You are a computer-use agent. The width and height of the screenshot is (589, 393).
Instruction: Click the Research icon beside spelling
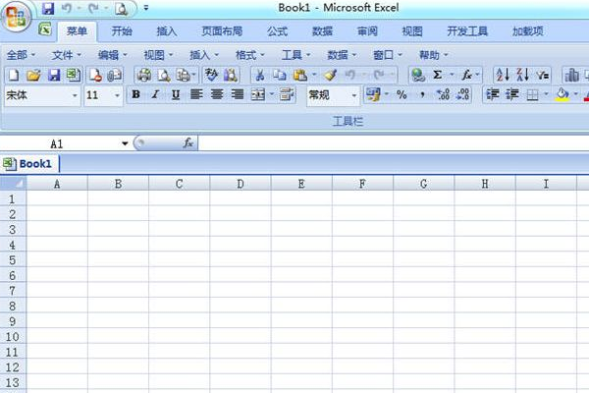coord(231,75)
